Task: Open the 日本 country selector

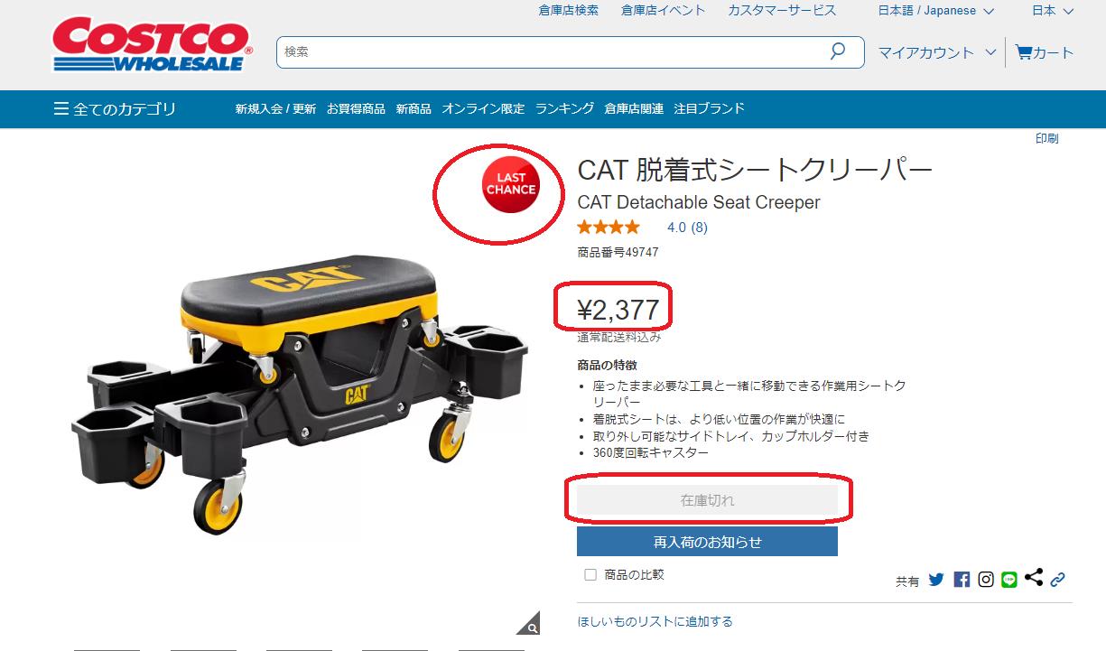Action: click(1053, 11)
